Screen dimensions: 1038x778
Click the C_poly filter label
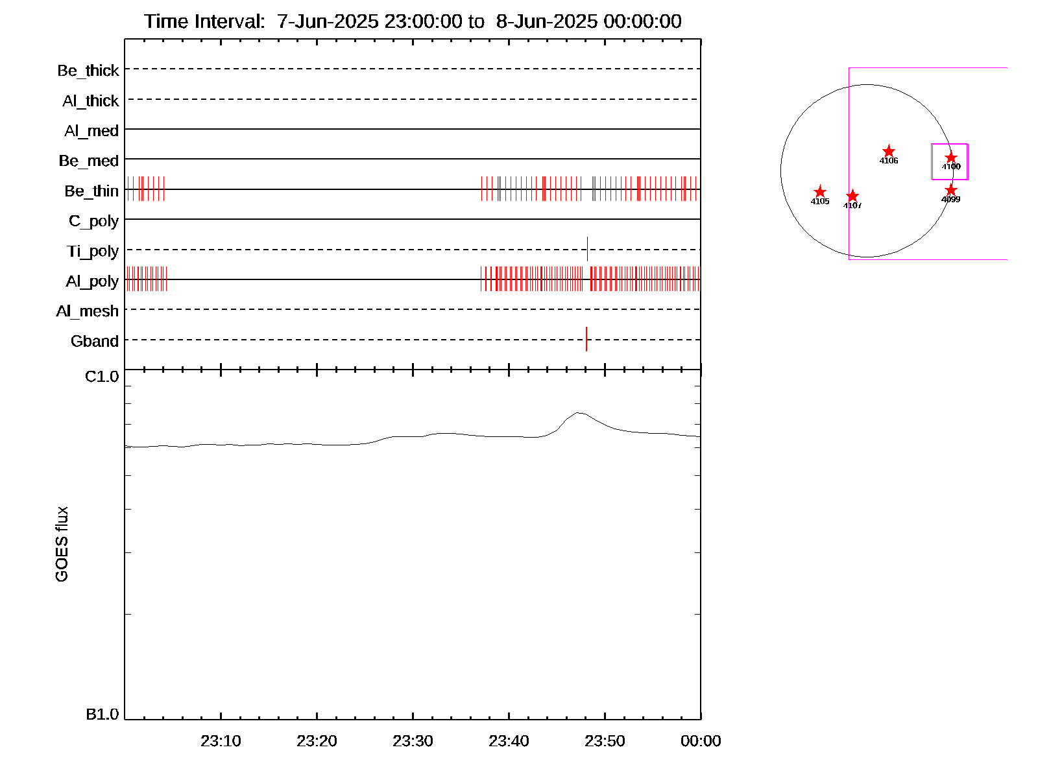93,221
